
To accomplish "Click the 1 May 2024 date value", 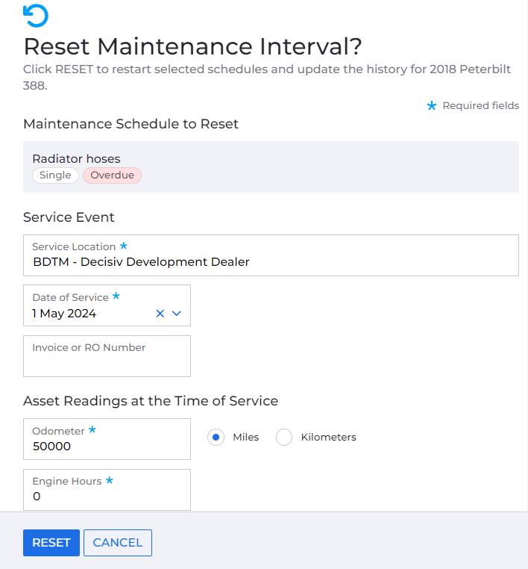I will [x=64, y=314].
